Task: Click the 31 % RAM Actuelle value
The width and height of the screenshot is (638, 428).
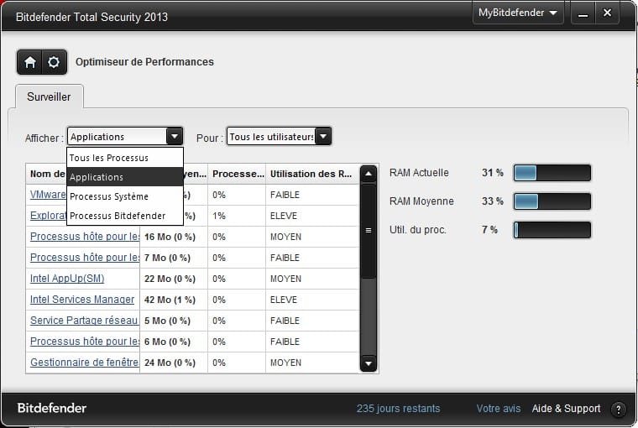Action: coord(493,173)
